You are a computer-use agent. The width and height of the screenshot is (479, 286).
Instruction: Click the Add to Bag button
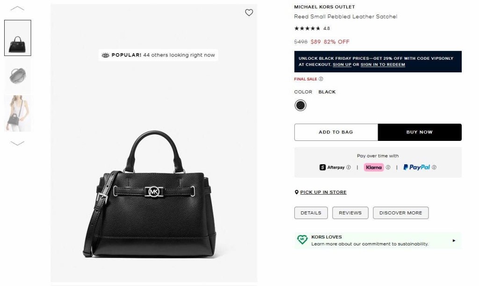coord(336,132)
